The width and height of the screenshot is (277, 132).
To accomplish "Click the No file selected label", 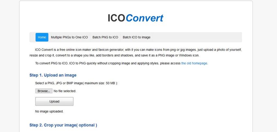I will pos(65,91).
